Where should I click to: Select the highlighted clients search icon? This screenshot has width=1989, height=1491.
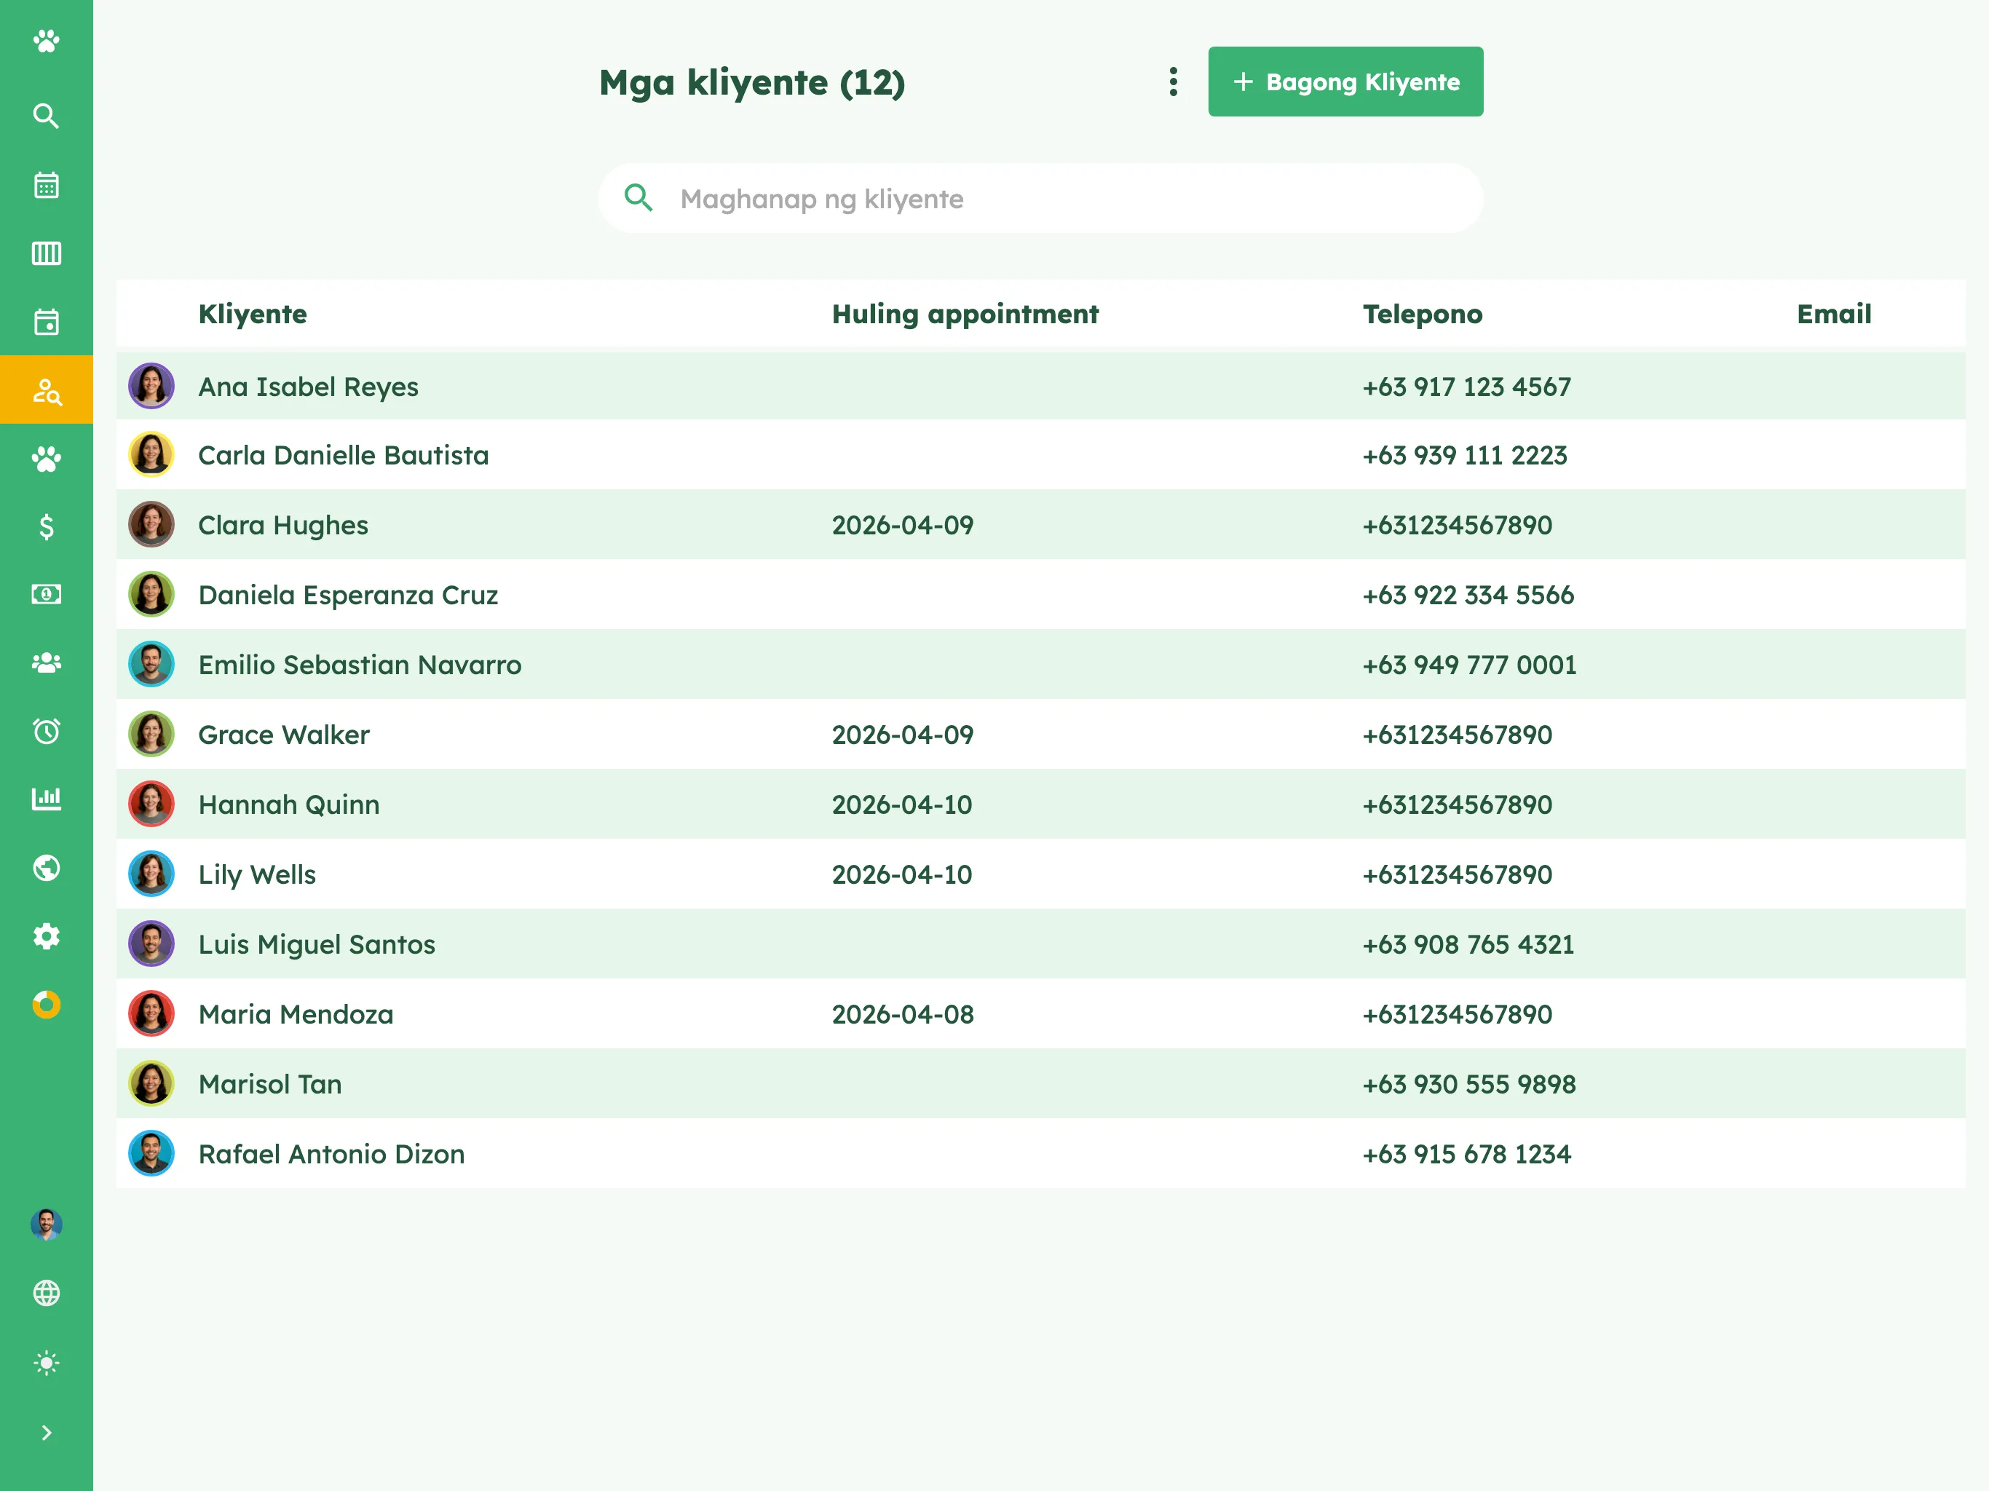(46, 390)
